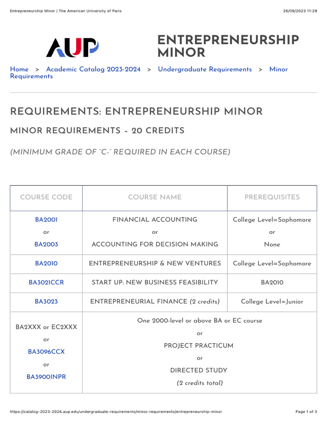
Task: Open the BA2003 course link
Action: [46, 244]
